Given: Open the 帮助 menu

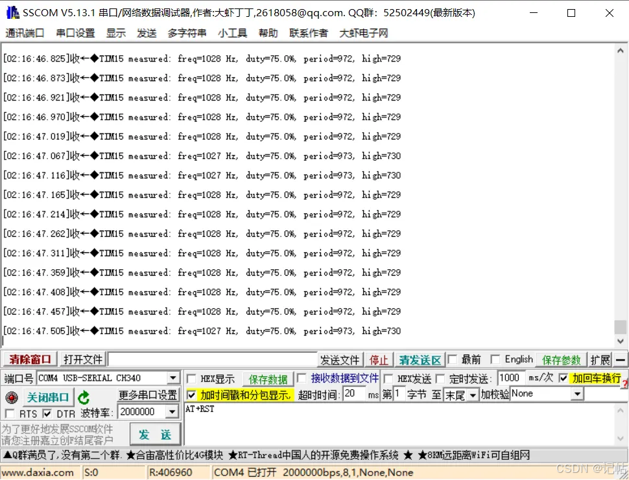Looking at the screenshot, I should 268,33.
